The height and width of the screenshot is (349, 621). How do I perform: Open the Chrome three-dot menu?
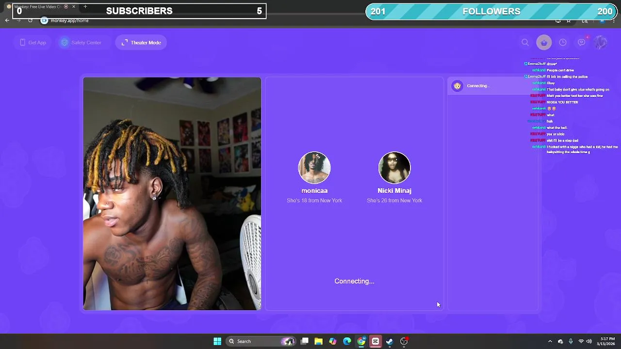click(614, 21)
